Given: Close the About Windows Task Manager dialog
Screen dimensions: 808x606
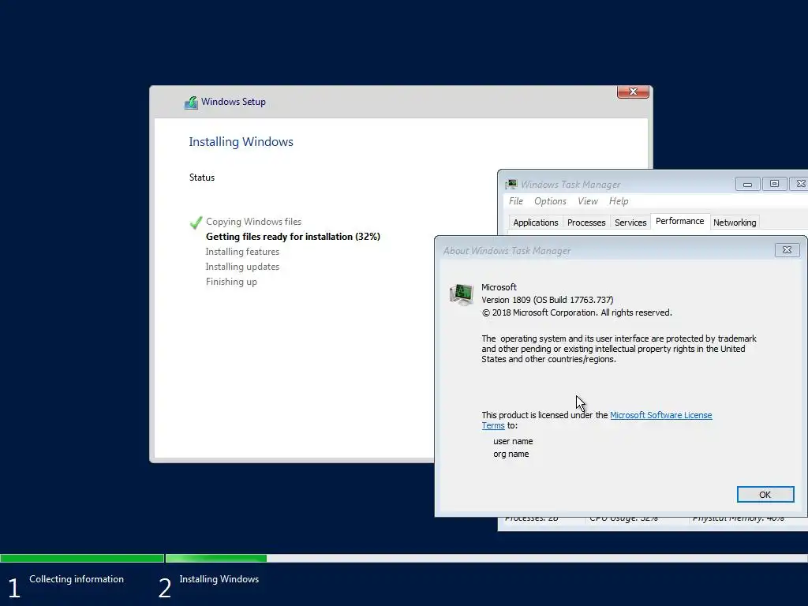Looking at the screenshot, I should coord(787,250).
